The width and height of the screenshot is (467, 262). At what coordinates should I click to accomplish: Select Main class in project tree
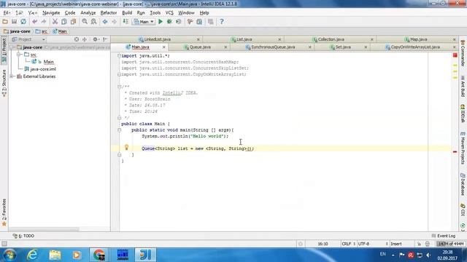point(49,62)
